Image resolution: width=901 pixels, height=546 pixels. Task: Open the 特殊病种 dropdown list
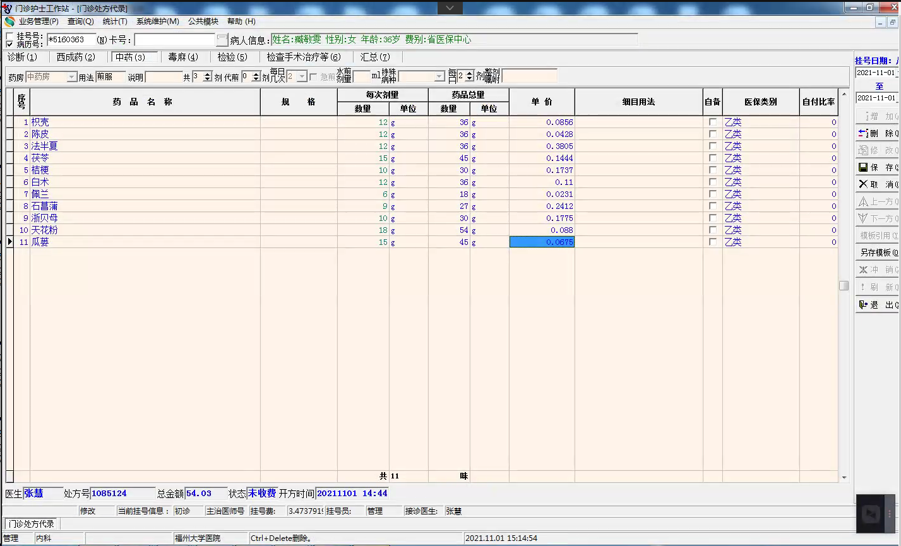pos(439,77)
